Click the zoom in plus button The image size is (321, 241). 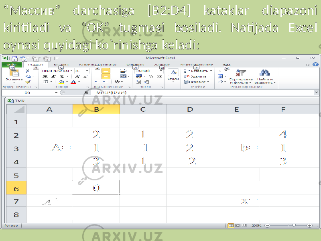click(309, 226)
